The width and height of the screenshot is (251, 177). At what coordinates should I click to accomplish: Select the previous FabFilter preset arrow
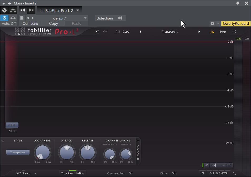(140, 32)
